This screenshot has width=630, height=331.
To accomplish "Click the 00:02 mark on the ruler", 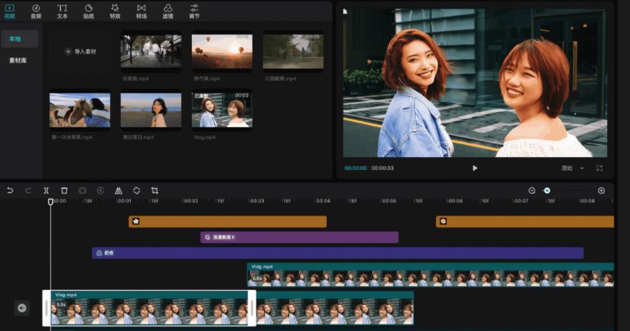I will click(191, 201).
